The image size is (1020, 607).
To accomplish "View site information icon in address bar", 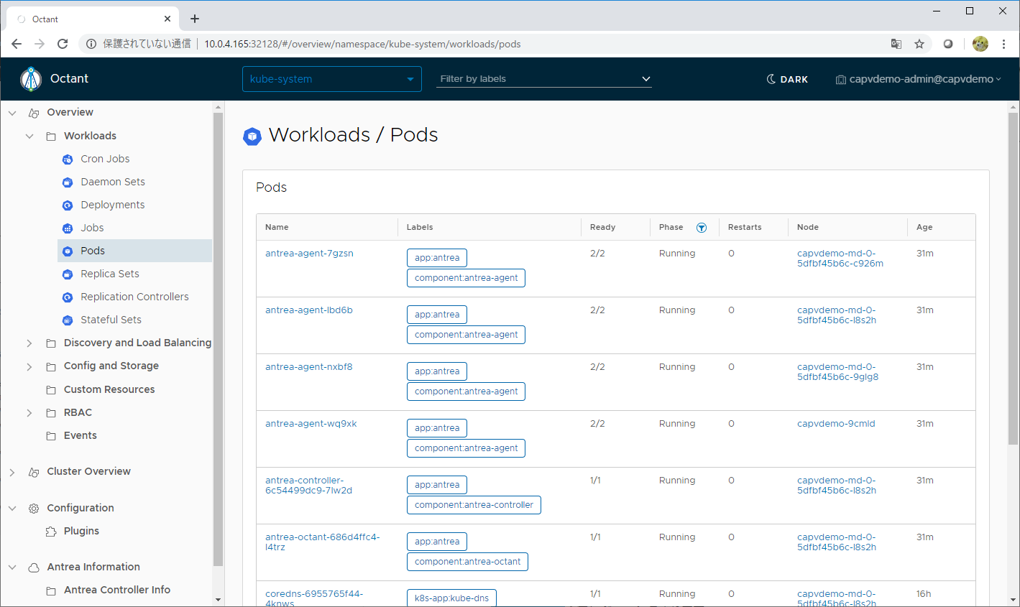I will pyautogui.click(x=91, y=44).
